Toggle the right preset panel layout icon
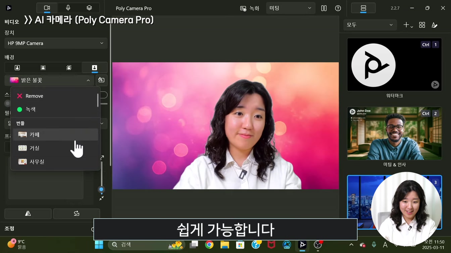 pos(363,8)
